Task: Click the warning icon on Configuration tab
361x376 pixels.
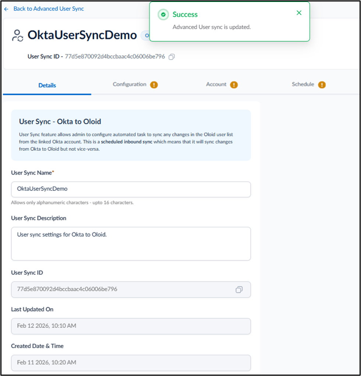Action: [x=154, y=85]
